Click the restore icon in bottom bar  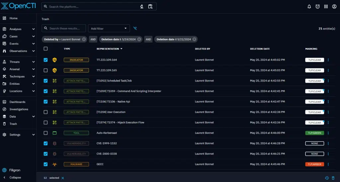point(327,178)
